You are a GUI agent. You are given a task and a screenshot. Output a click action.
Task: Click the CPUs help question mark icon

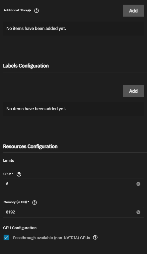(x=19, y=174)
